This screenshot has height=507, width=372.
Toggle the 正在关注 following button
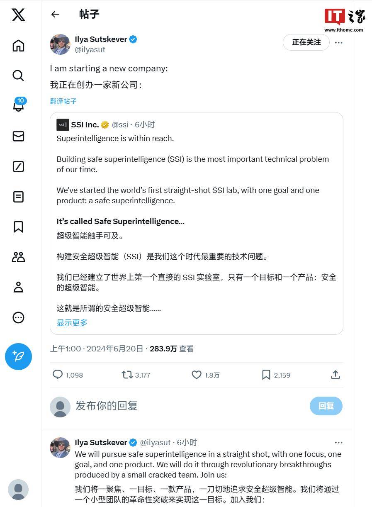306,42
